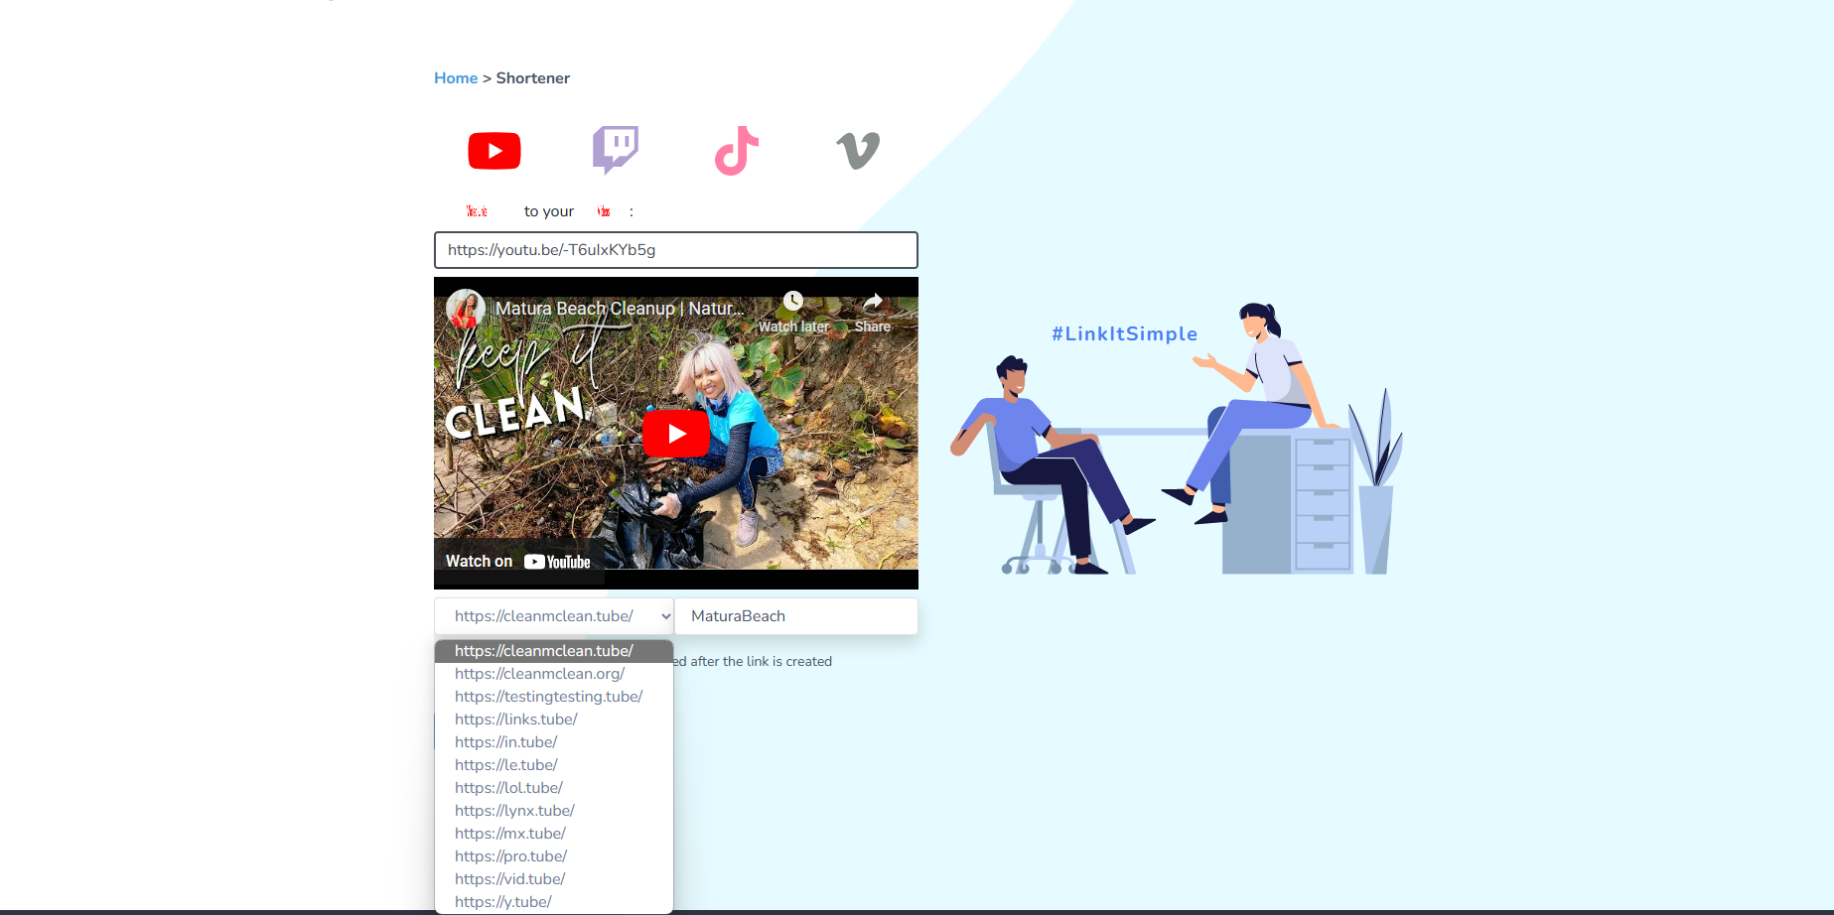The height and width of the screenshot is (915, 1834).
Task: Choose https://cleanmclean.tube/ option
Action: pos(554,651)
